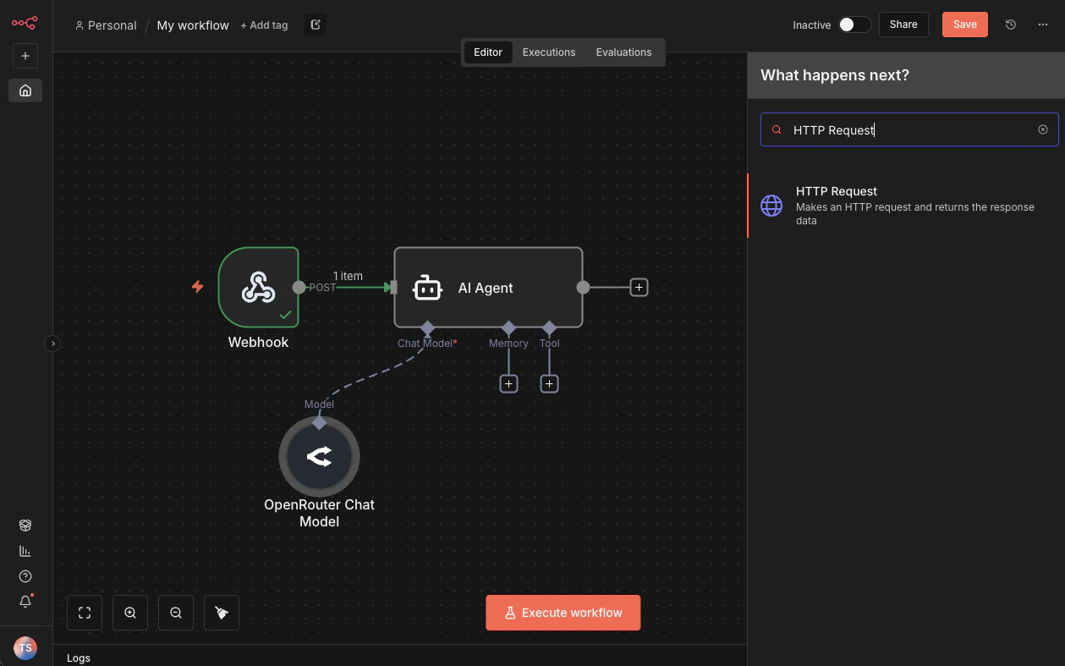This screenshot has width=1065, height=666.
Task: Click the fit-to-view zoom button
Action: pyautogui.click(x=85, y=613)
